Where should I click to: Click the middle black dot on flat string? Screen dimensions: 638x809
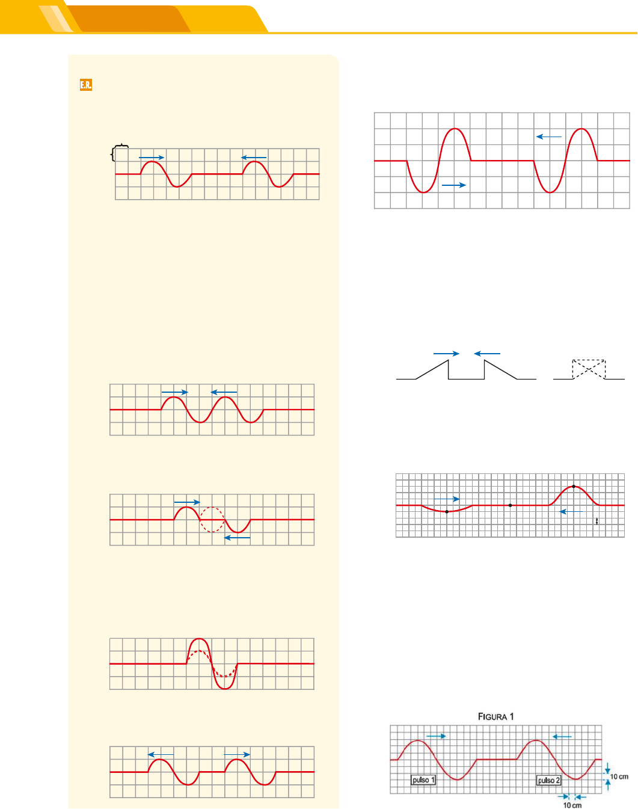pyautogui.click(x=511, y=505)
